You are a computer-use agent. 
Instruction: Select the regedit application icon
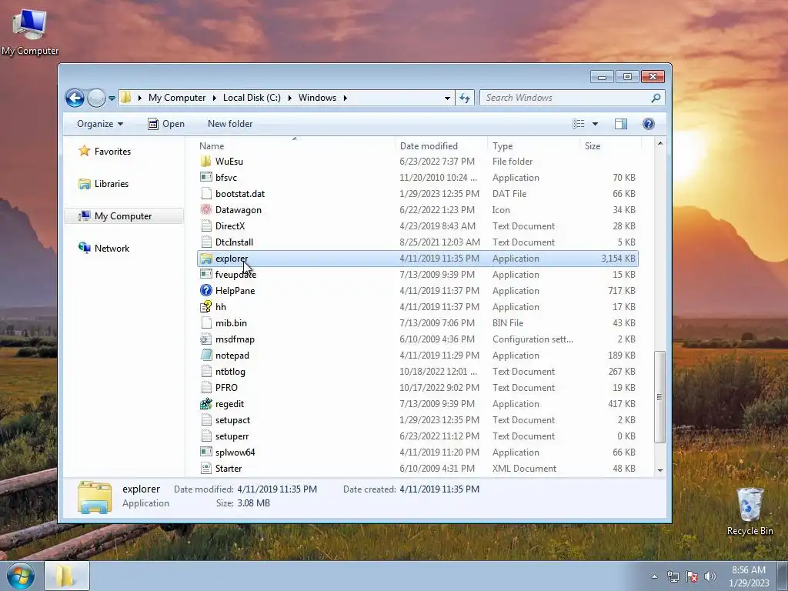(x=206, y=403)
